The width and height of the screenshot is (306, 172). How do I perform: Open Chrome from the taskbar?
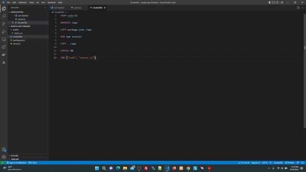[x=188, y=168]
